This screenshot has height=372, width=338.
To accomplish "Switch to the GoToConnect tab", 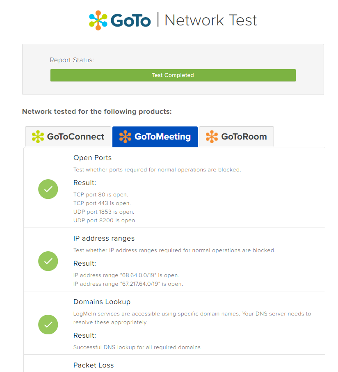I will pyautogui.click(x=68, y=135).
